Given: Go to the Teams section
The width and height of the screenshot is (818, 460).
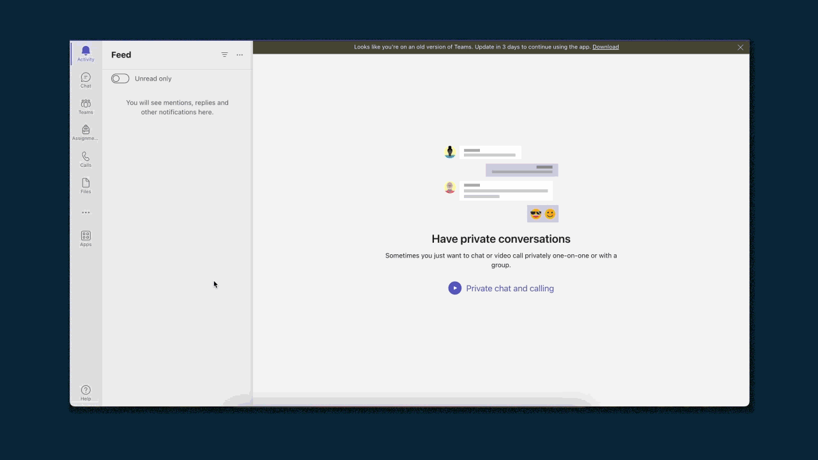Looking at the screenshot, I should pyautogui.click(x=86, y=107).
